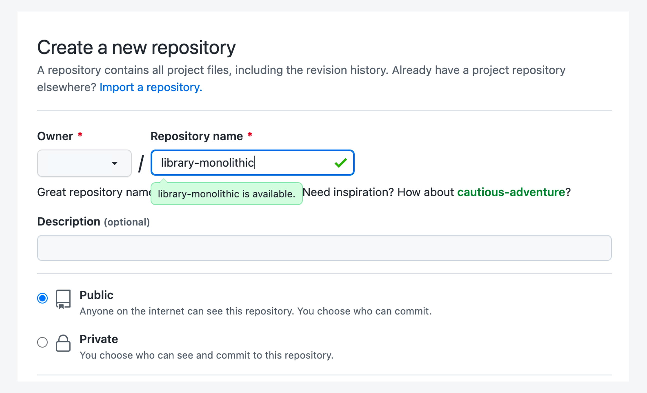Viewport: 647px width, 393px height.
Task: Click the Public repository book icon
Action: [63, 299]
